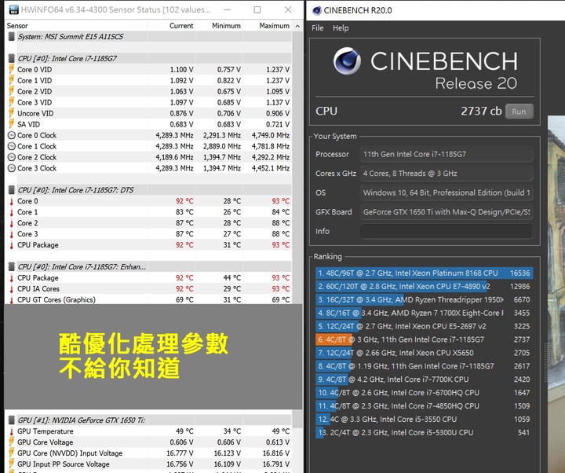Click the clock icon beside Core 1 Clock

pyautogui.click(x=12, y=146)
